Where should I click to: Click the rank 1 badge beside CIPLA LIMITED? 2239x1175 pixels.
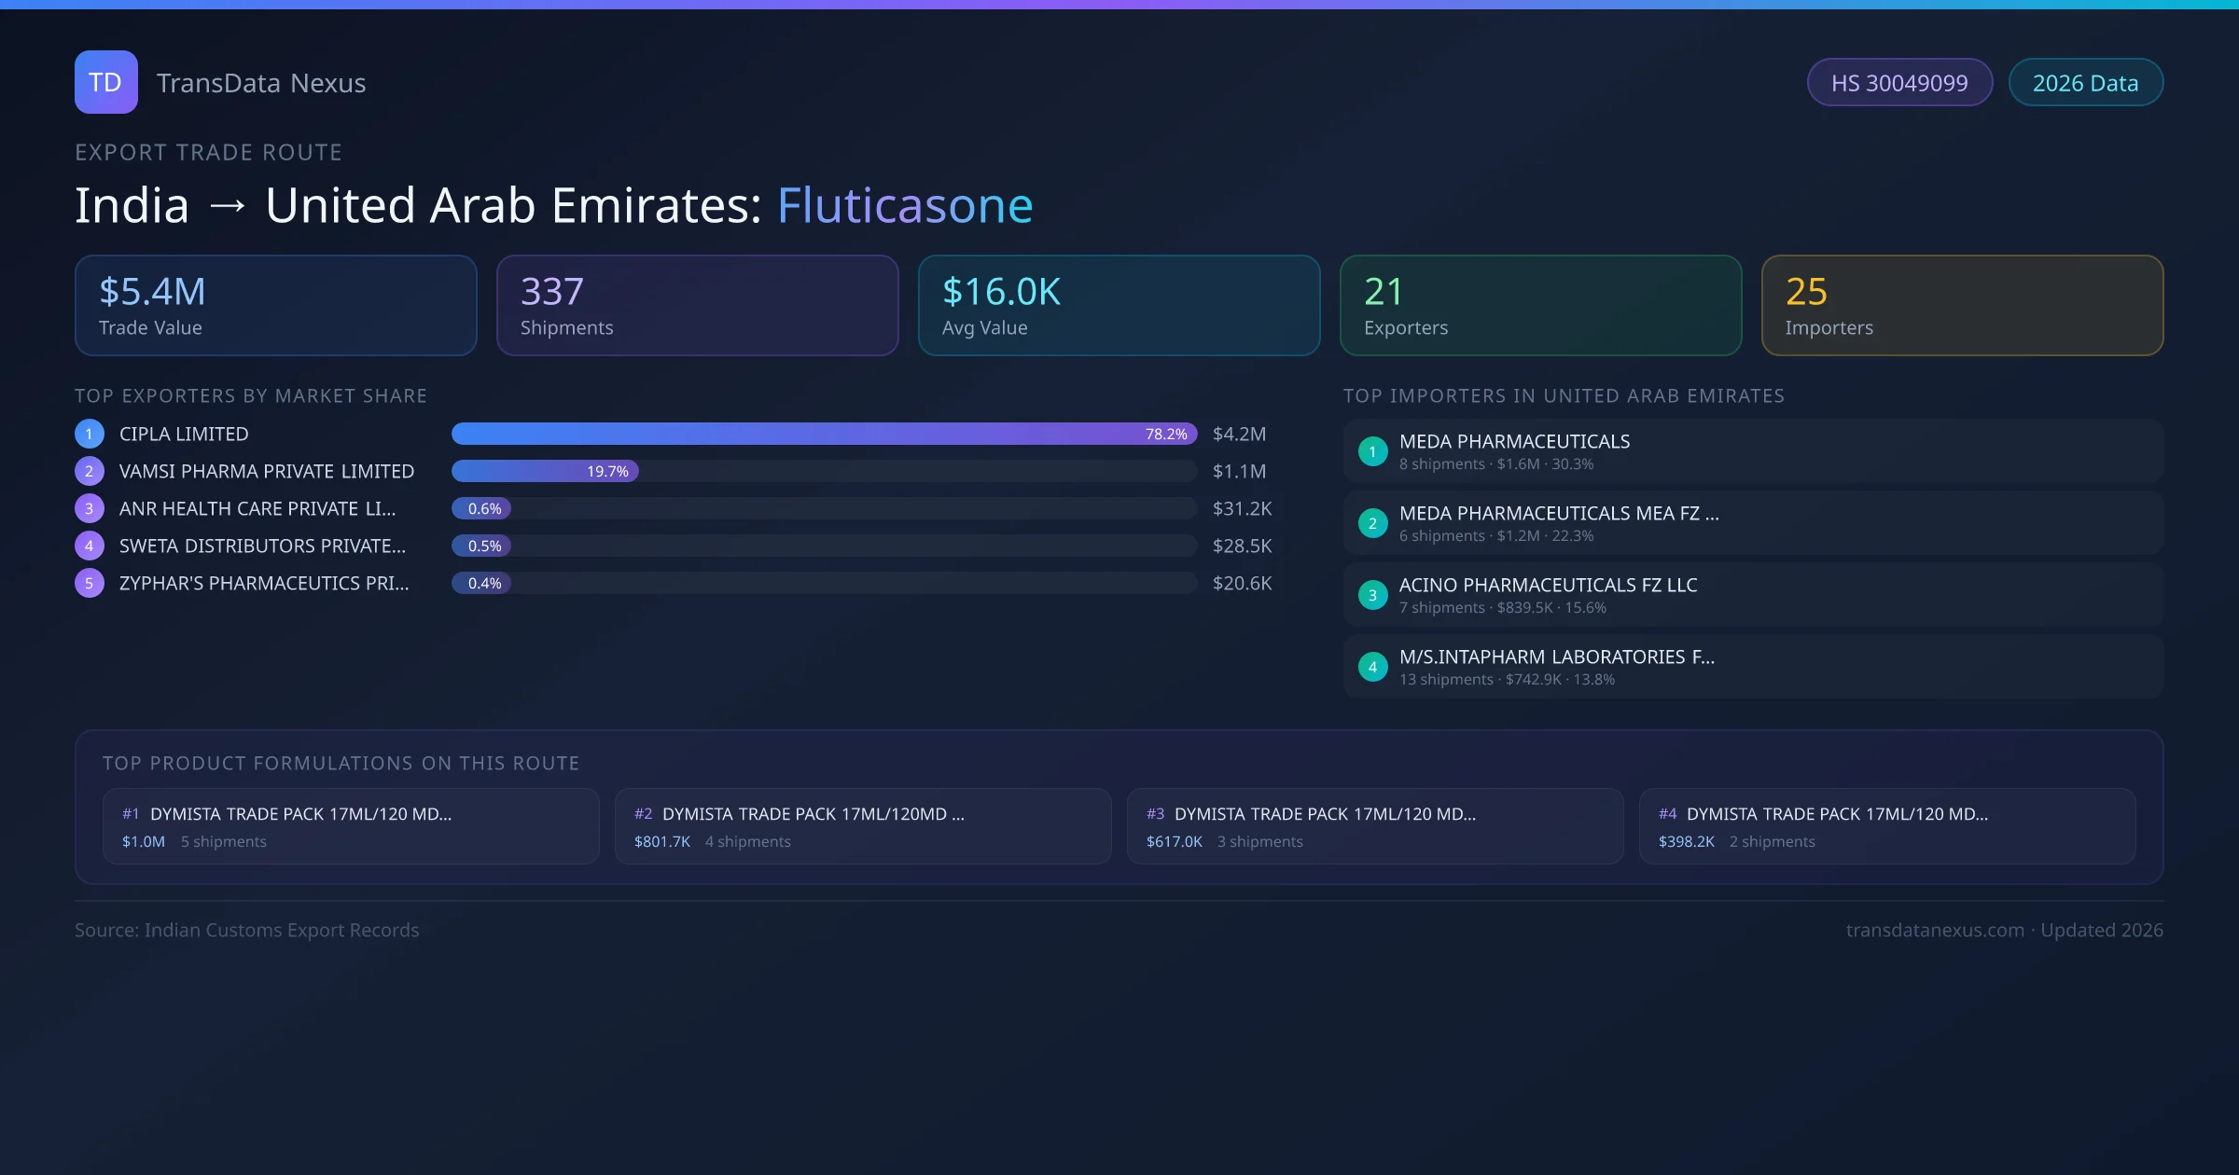click(90, 434)
